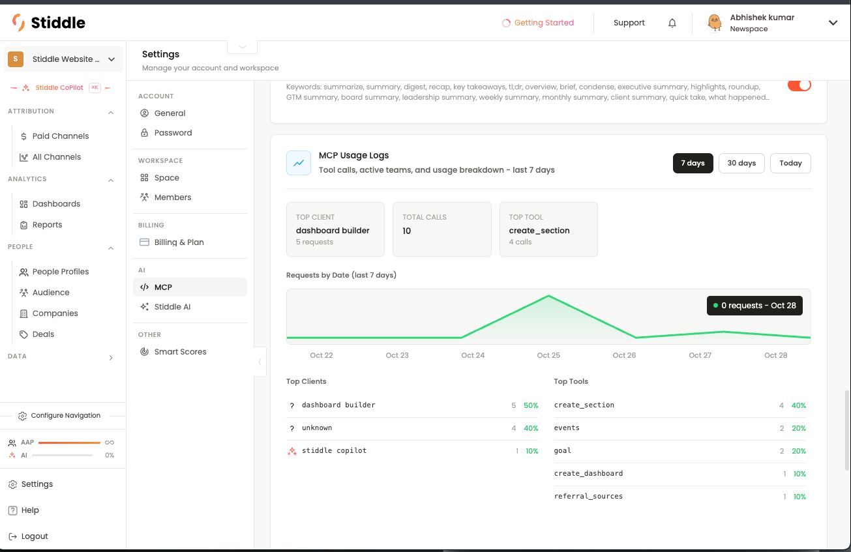Click the Reports icon

(24, 225)
